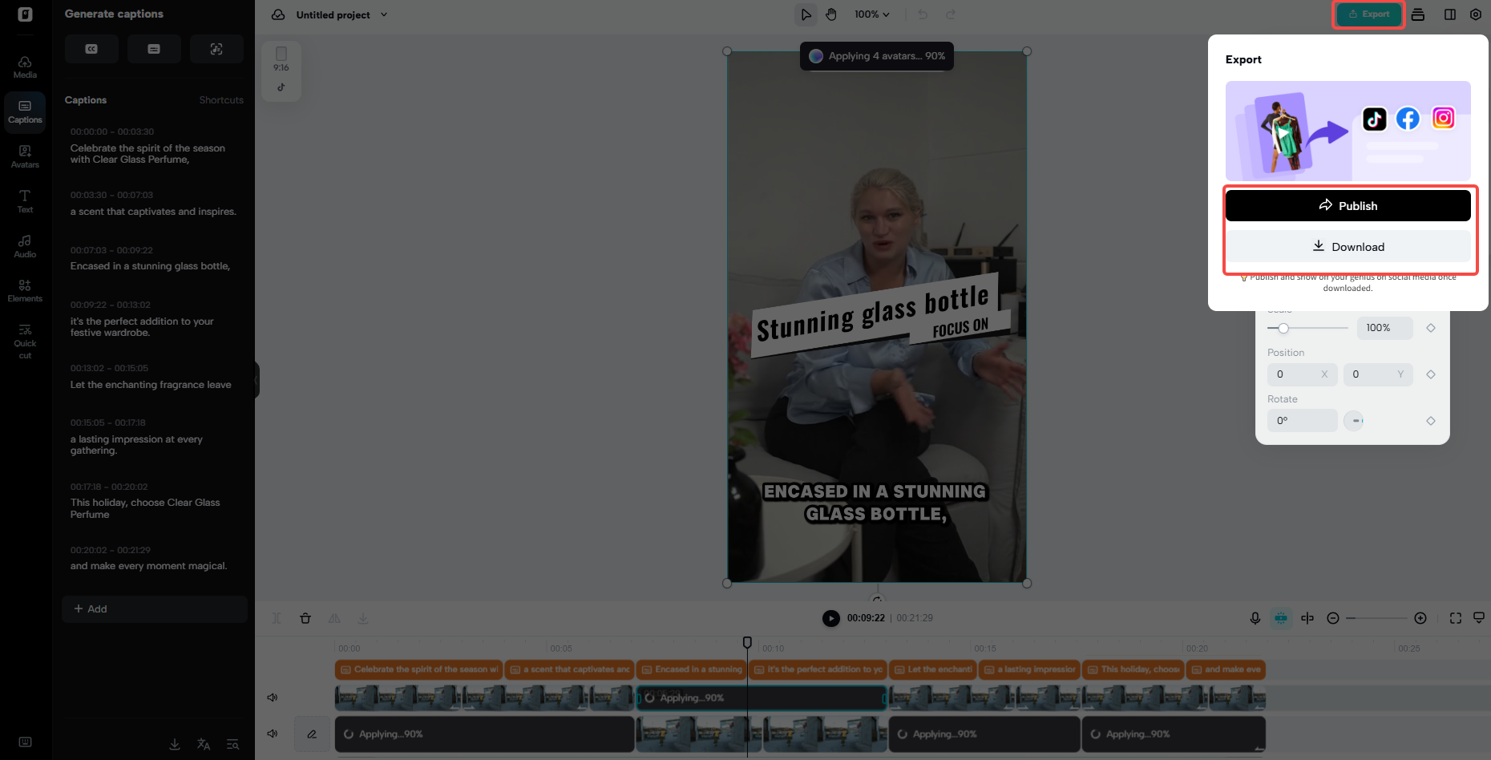Viewport: 1491px width, 760px height.
Task: Open the 100% canvas zoom dropdown
Action: coord(871,14)
